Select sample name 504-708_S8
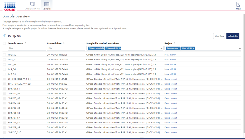Viewport: 245px width, 139px height. coord(14,123)
